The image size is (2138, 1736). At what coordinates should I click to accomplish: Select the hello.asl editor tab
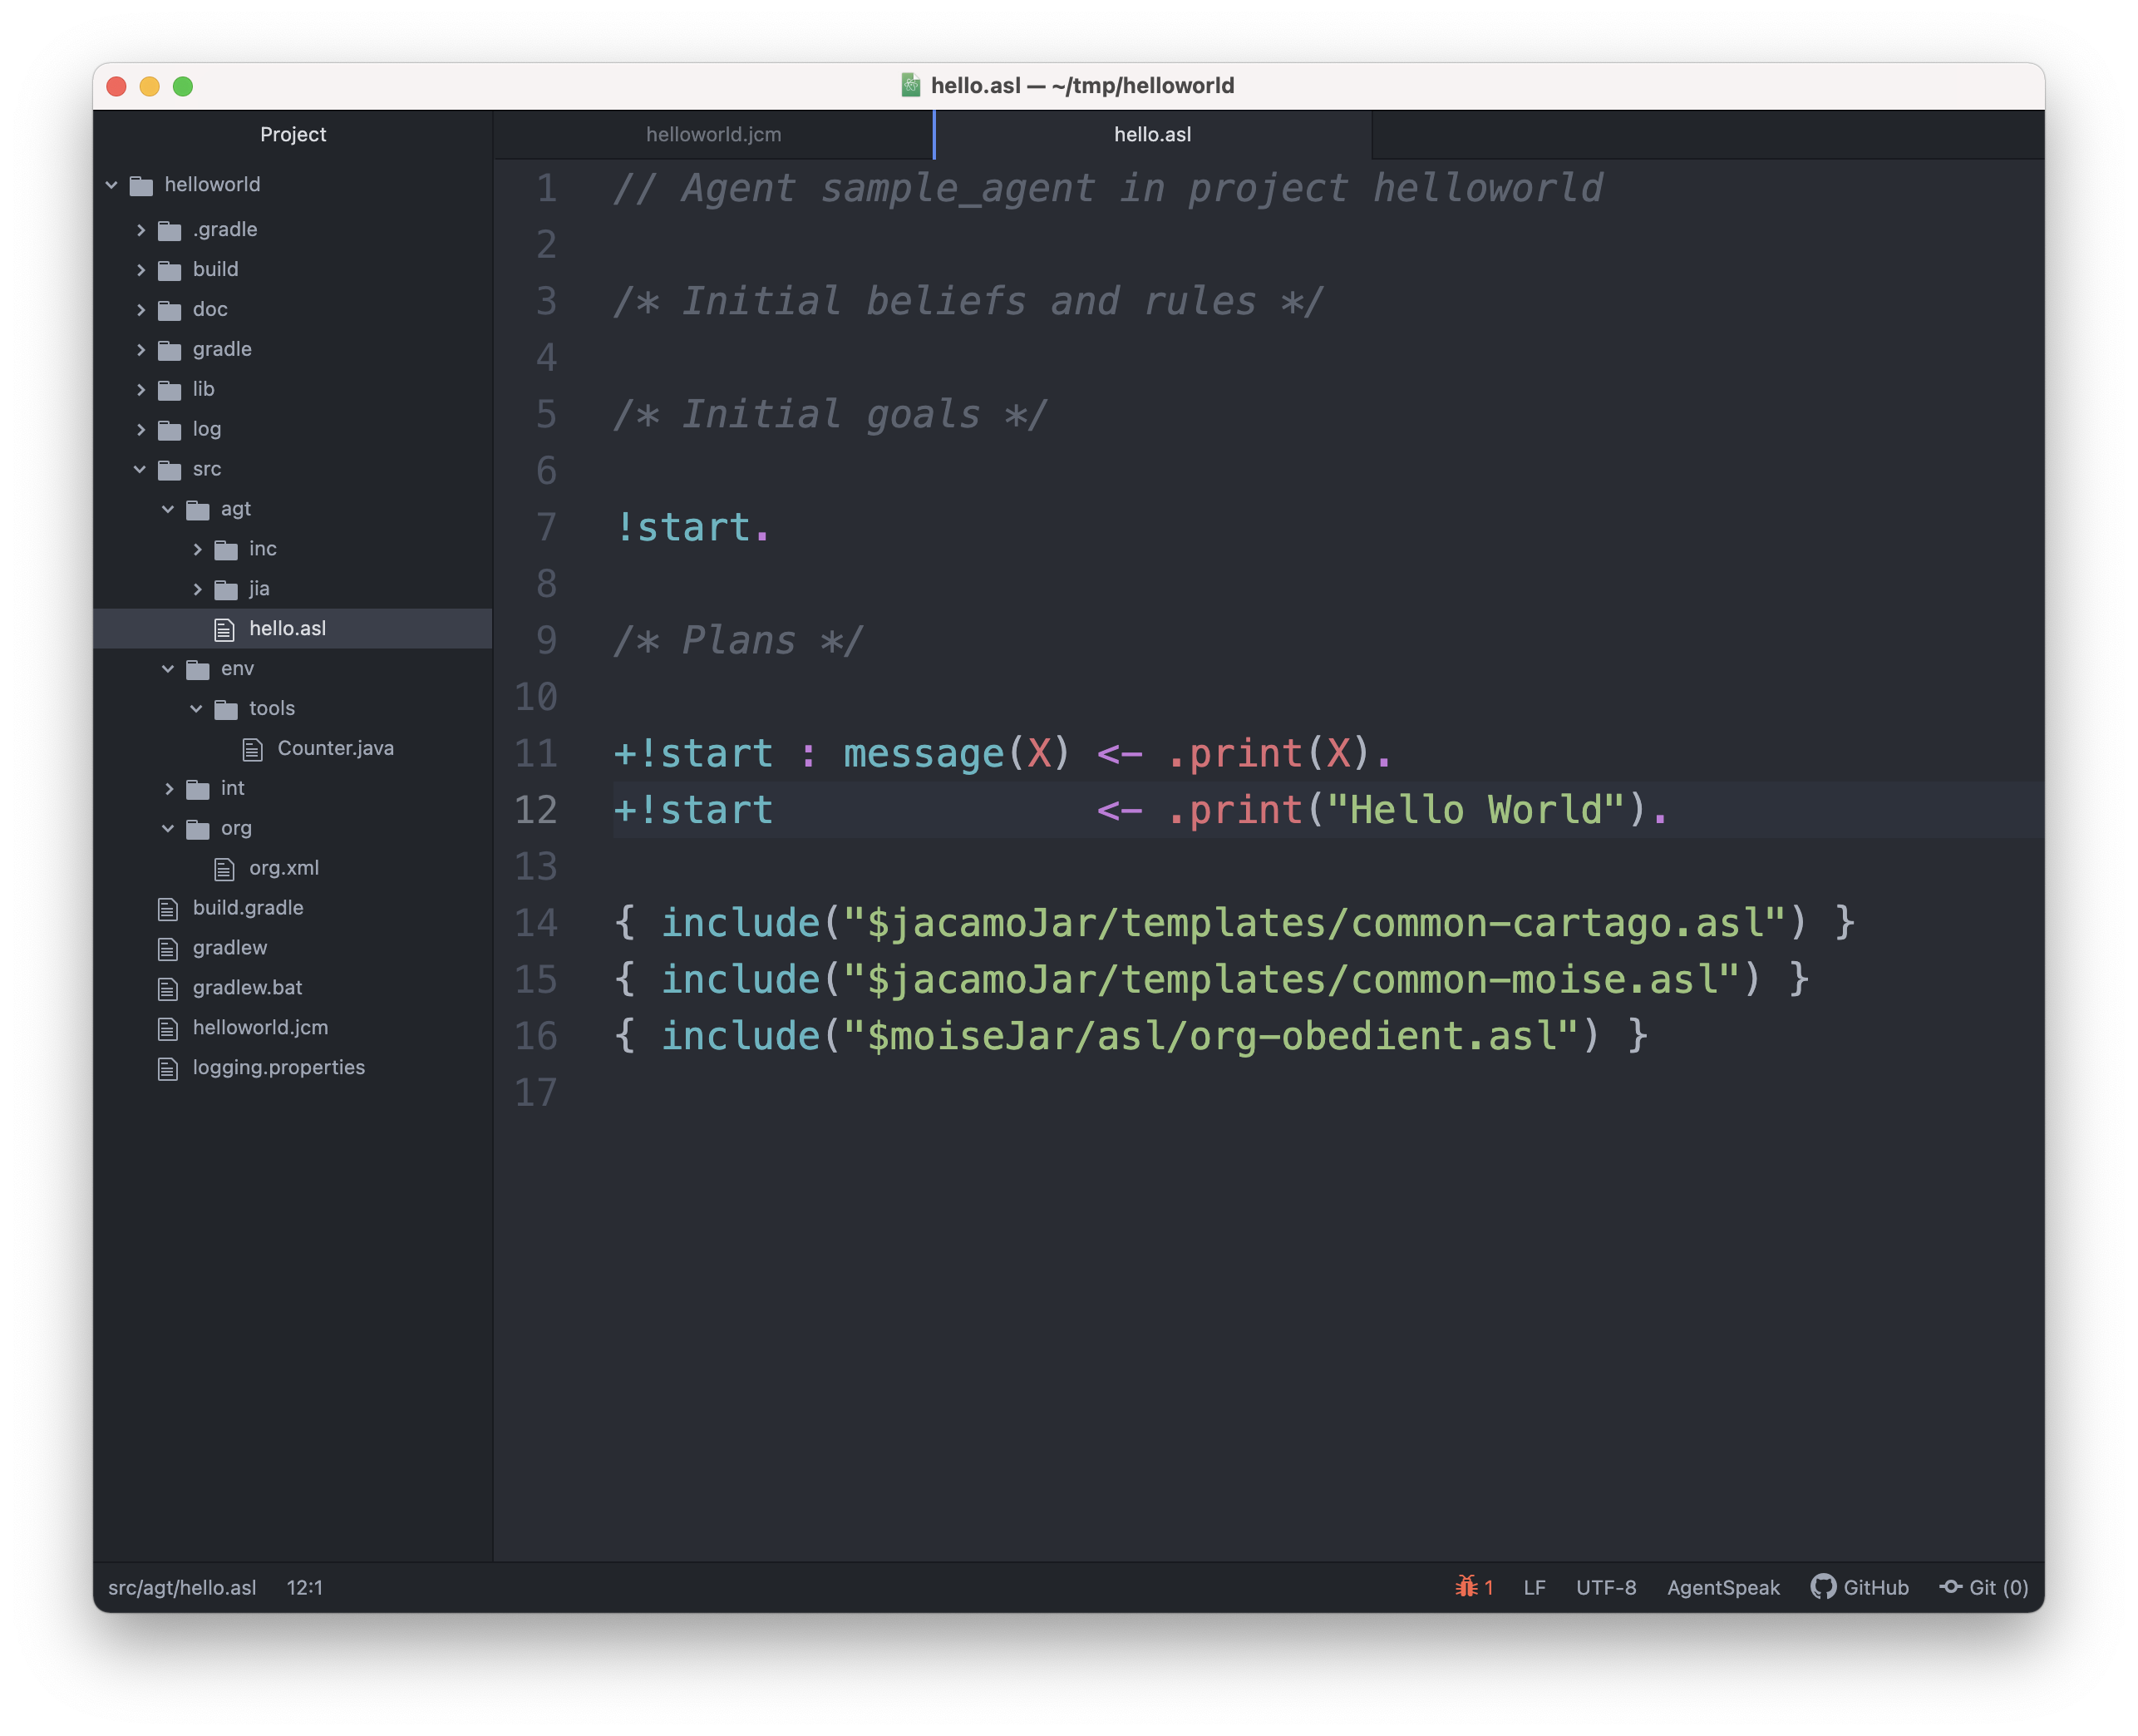coord(1152,134)
